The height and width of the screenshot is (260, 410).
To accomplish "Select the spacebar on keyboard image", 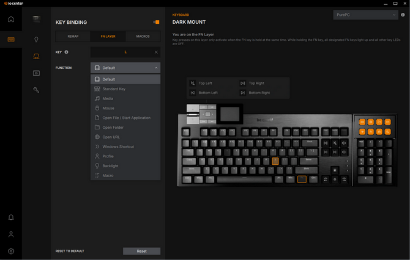I will (244, 179).
